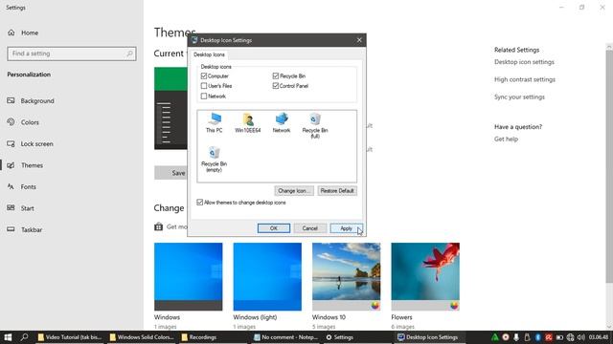Go to Themes in Settings sidebar
The height and width of the screenshot is (344, 613).
[x=32, y=165]
